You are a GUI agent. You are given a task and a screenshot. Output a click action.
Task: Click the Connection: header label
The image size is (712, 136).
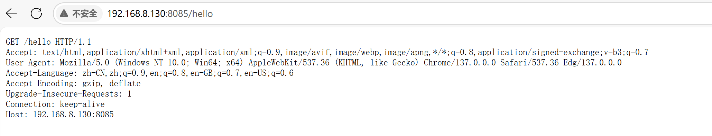click(x=30, y=104)
